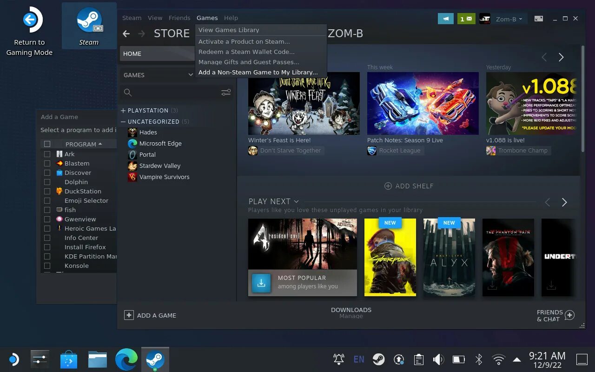Choose Activate a Product on Steam

244,41
